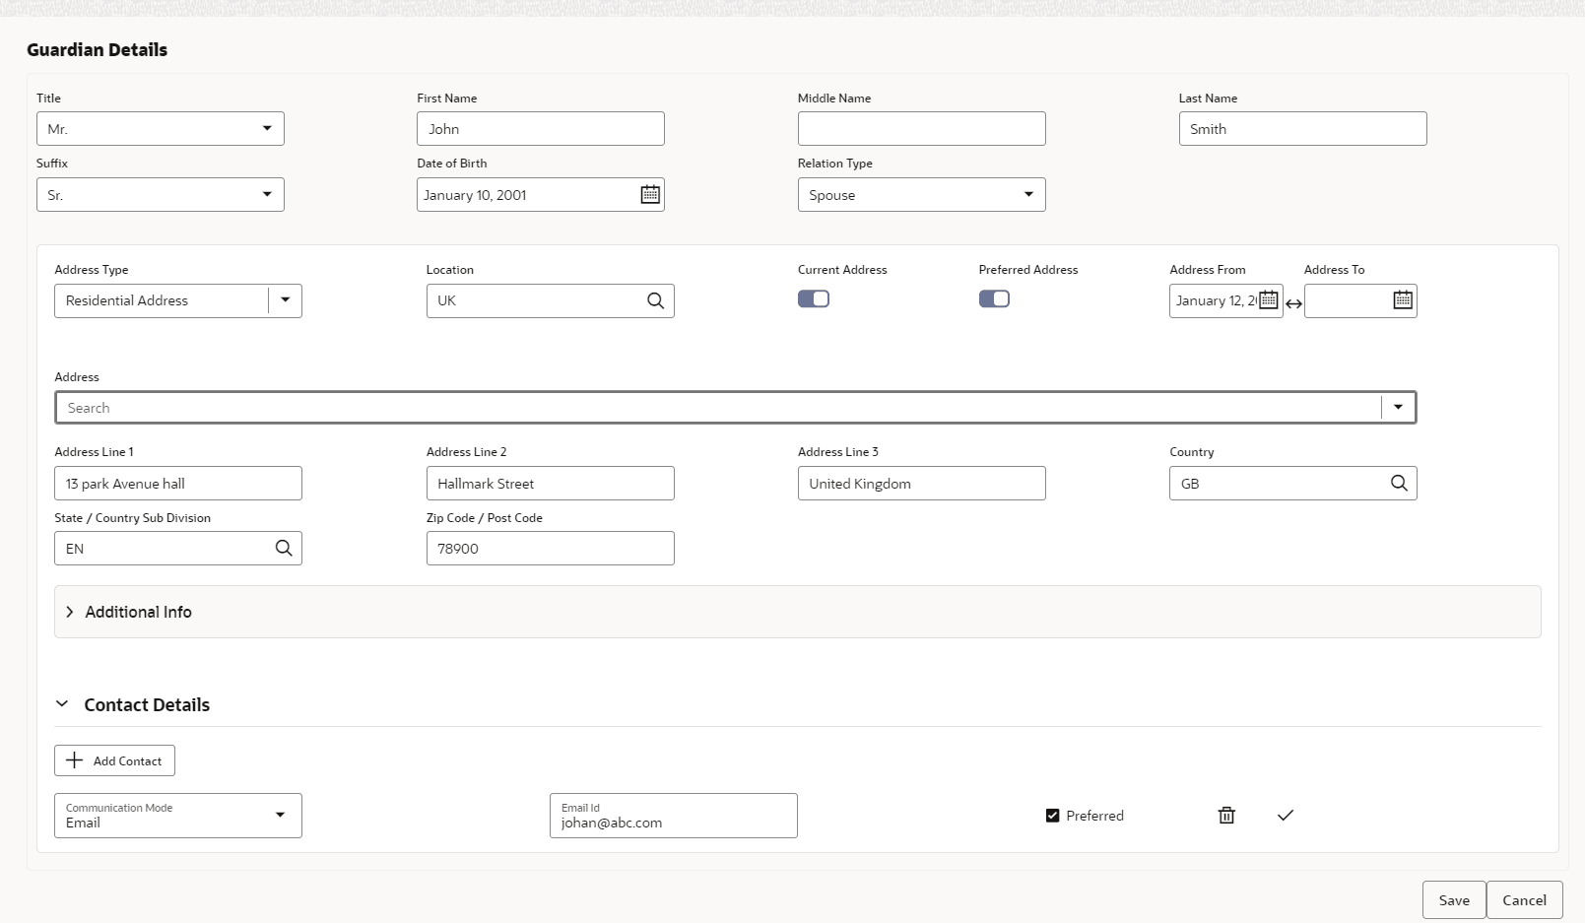Open the Address From calendar icon
The width and height of the screenshot is (1585, 923).
tap(1269, 300)
